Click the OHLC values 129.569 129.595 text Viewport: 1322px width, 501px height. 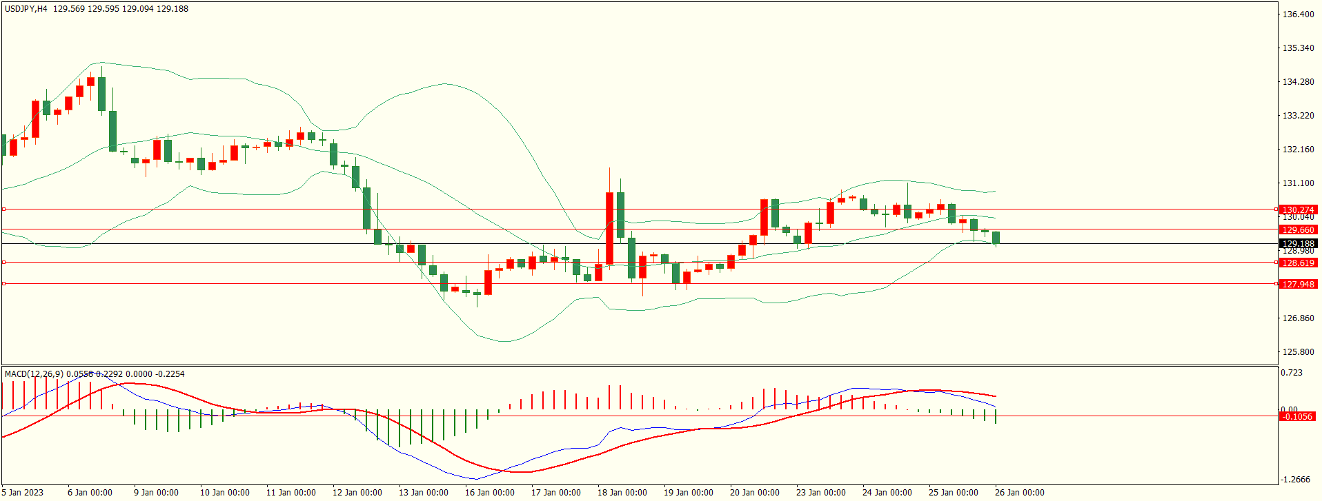point(86,9)
